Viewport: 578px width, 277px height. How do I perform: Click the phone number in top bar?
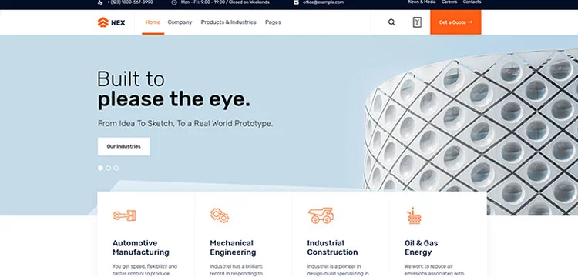[129, 2]
